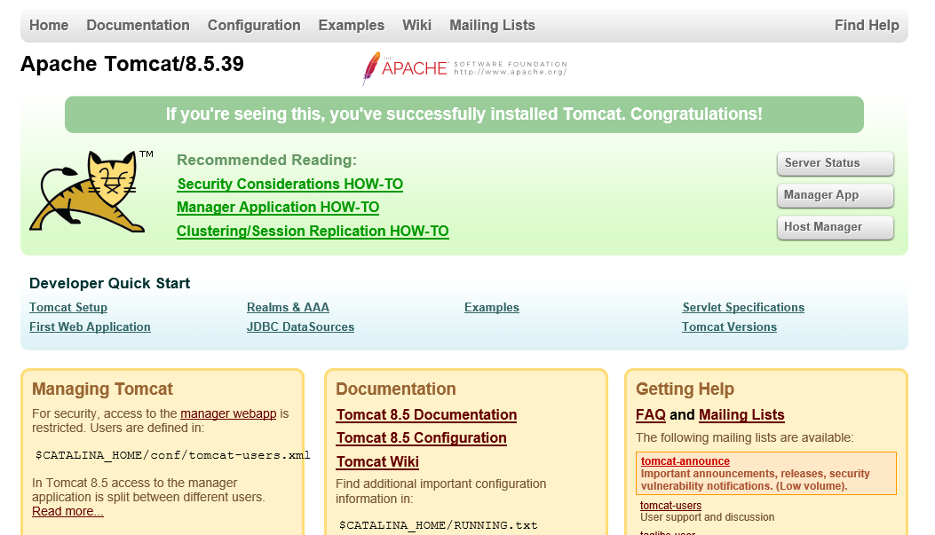Click 'User support and discussion' text
This screenshot has height=535, width=935.
click(x=707, y=517)
